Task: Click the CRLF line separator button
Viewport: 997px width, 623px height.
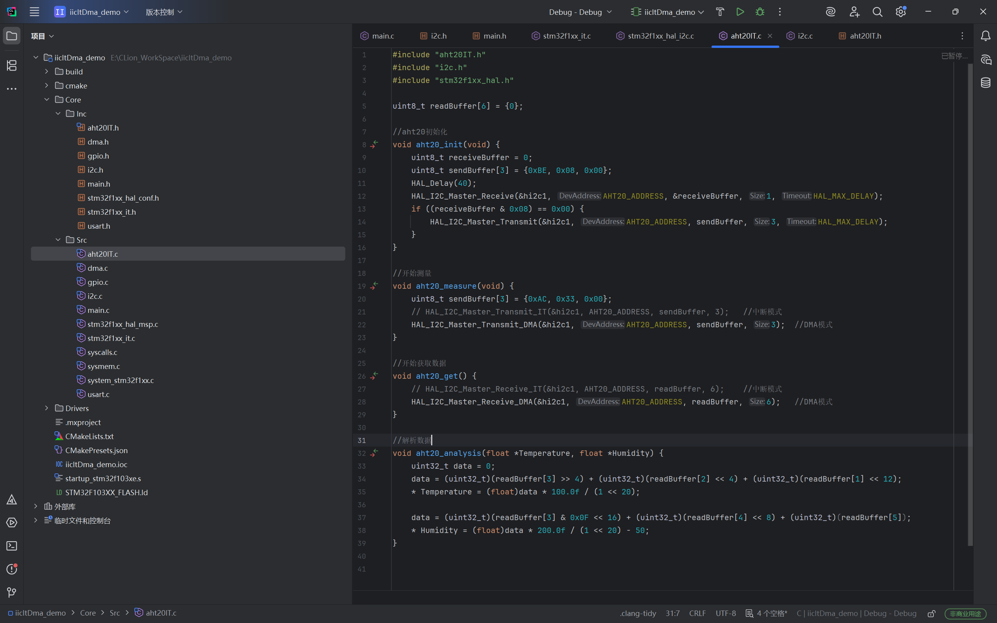Action: [697, 613]
